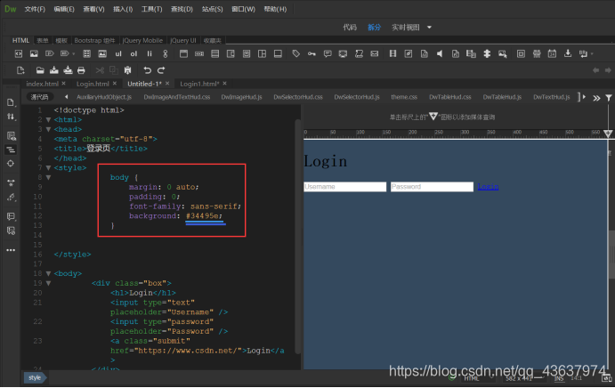Open the 站点(S) menu
This screenshot has height=388, width=615.
[212, 9]
